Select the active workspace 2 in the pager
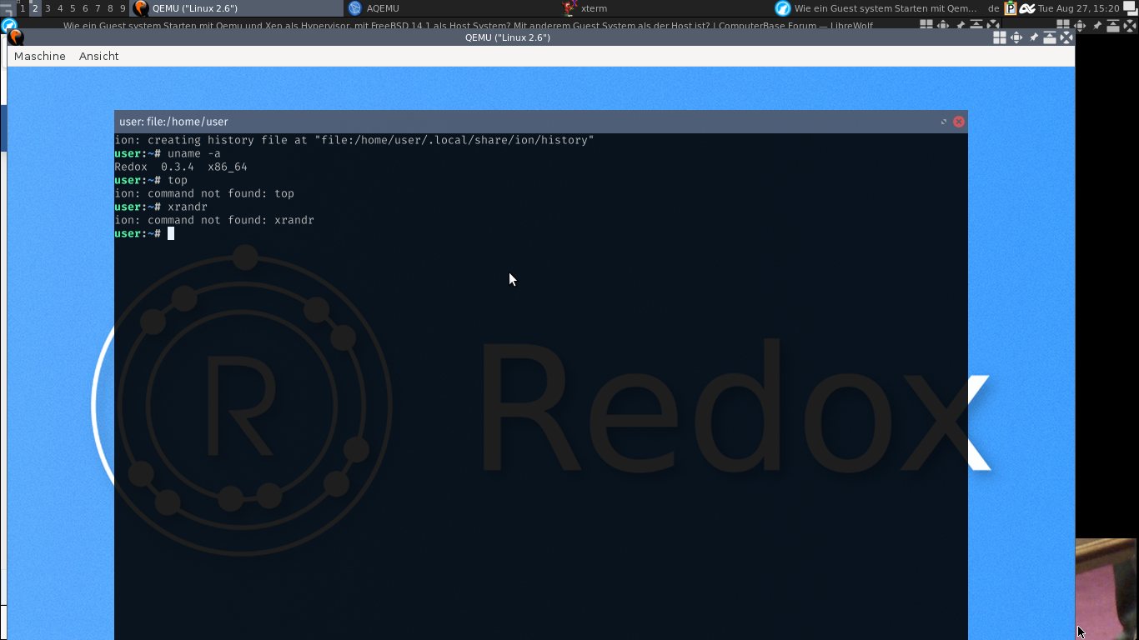This screenshot has width=1139, height=640. tap(35, 8)
